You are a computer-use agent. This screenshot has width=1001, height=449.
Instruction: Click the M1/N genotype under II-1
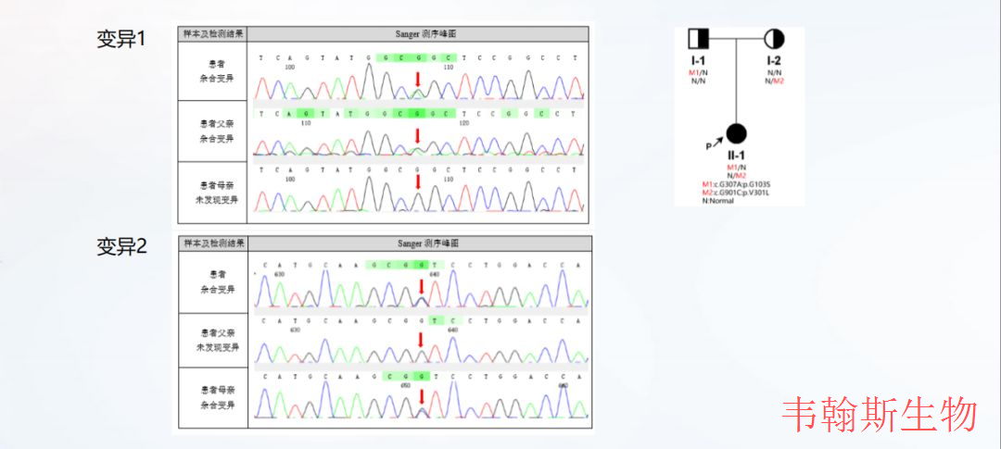pos(736,167)
